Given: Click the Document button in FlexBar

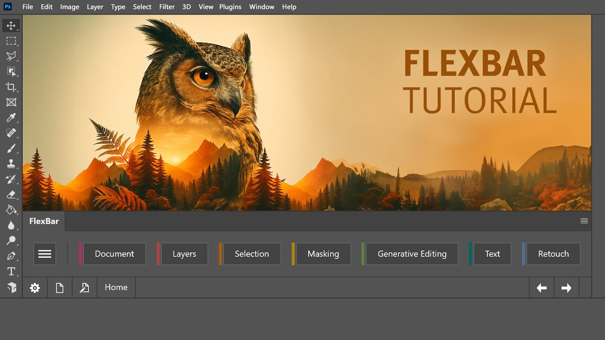Looking at the screenshot, I should (x=114, y=254).
